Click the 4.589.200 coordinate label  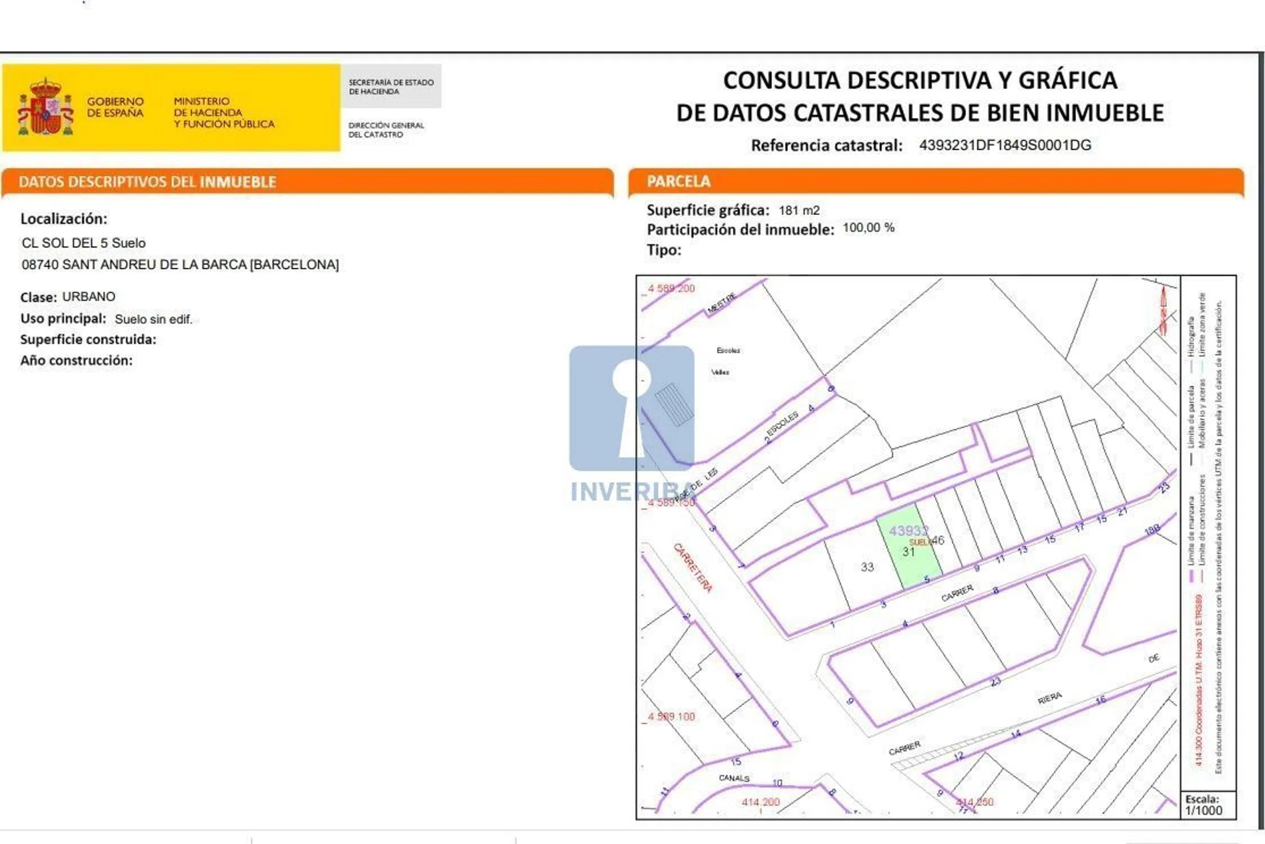point(671,289)
